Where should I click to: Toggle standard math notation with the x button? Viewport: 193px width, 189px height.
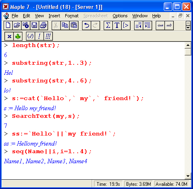pos(9,36)
